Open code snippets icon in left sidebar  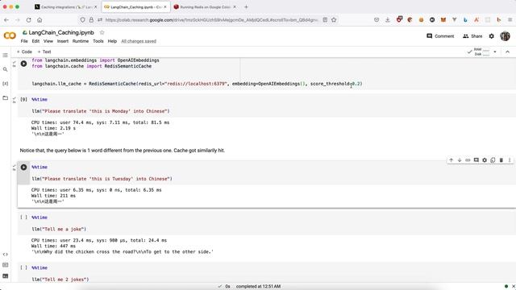point(6,255)
